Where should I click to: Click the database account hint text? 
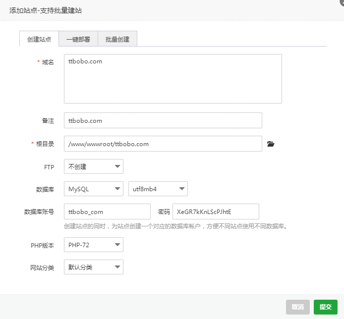click(x=175, y=226)
